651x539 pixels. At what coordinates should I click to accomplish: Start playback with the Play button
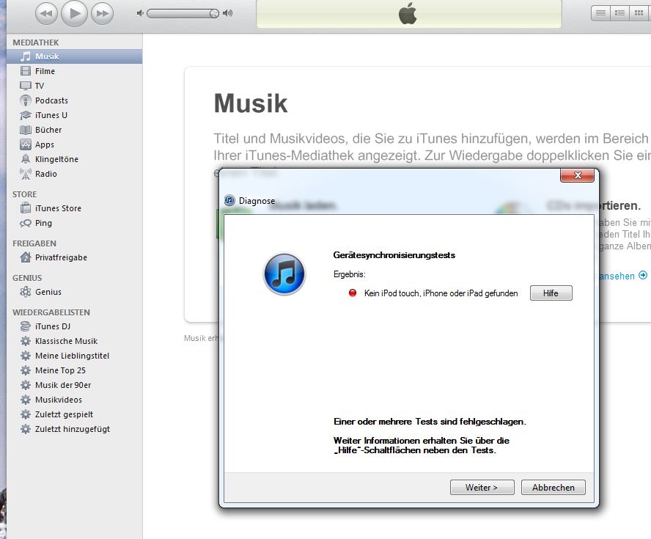pyautogui.click(x=74, y=13)
